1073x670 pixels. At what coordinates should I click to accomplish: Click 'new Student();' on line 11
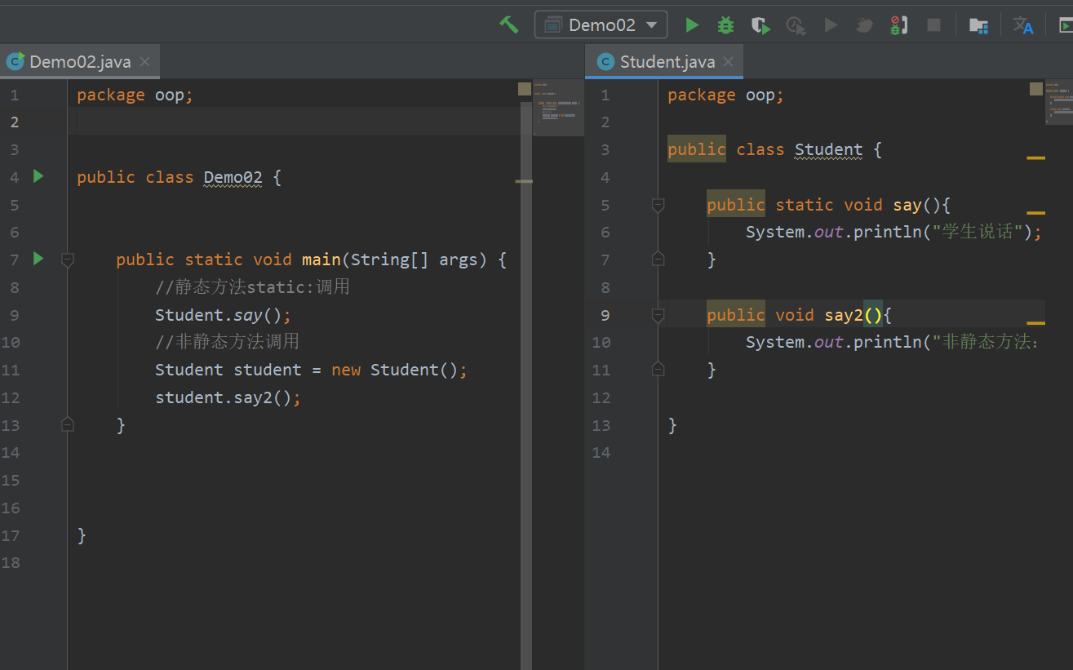(399, 370)
